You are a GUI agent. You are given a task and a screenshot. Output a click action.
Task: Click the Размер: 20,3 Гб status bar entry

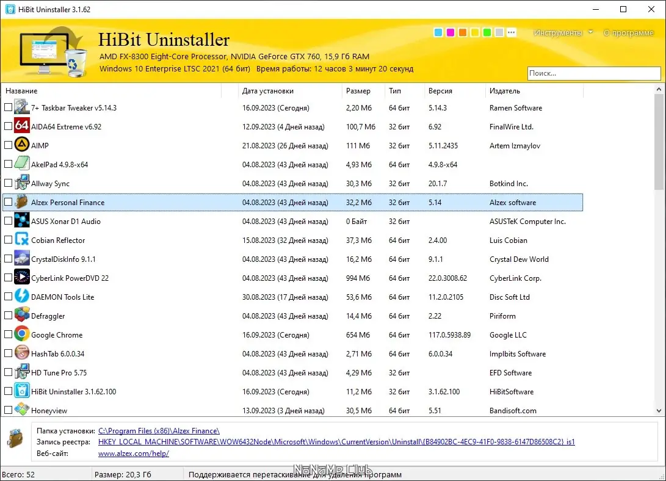click(x=123, y=475)
